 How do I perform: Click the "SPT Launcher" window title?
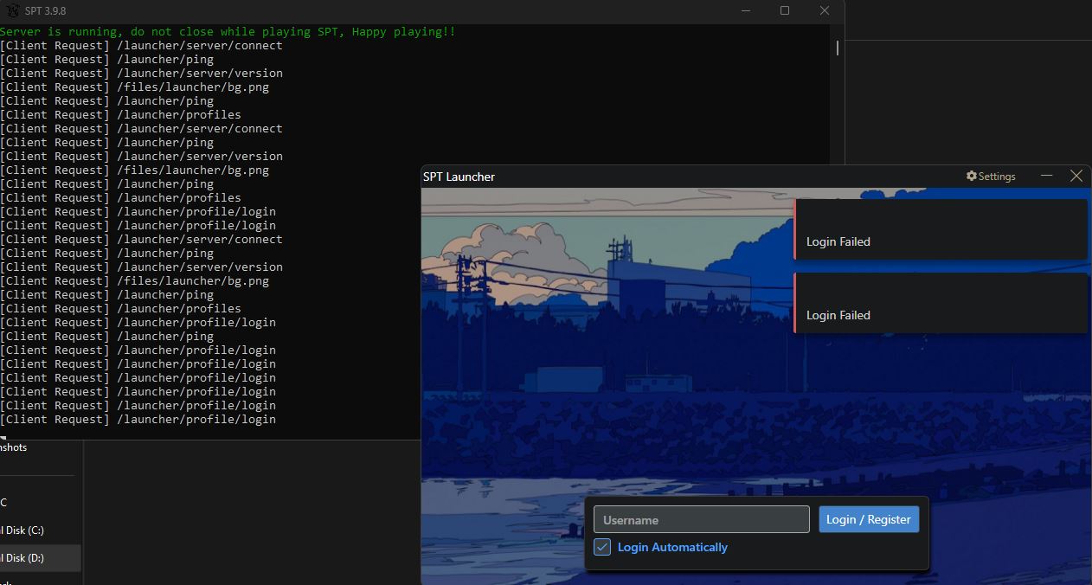coord(459,177)
